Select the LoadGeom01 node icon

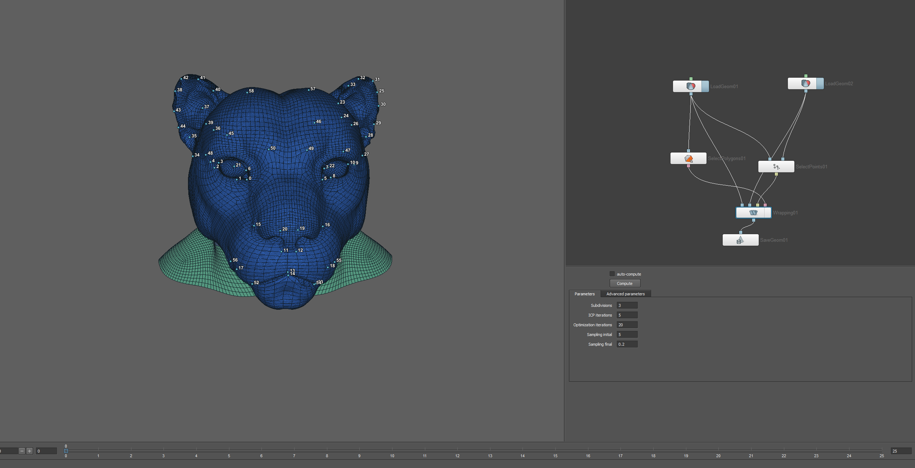[691, 86]
